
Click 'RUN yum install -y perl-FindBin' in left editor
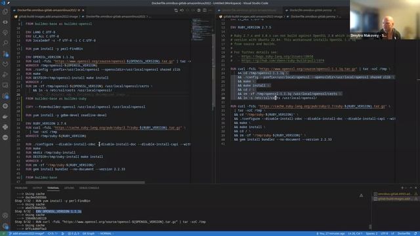pos(54,49)
